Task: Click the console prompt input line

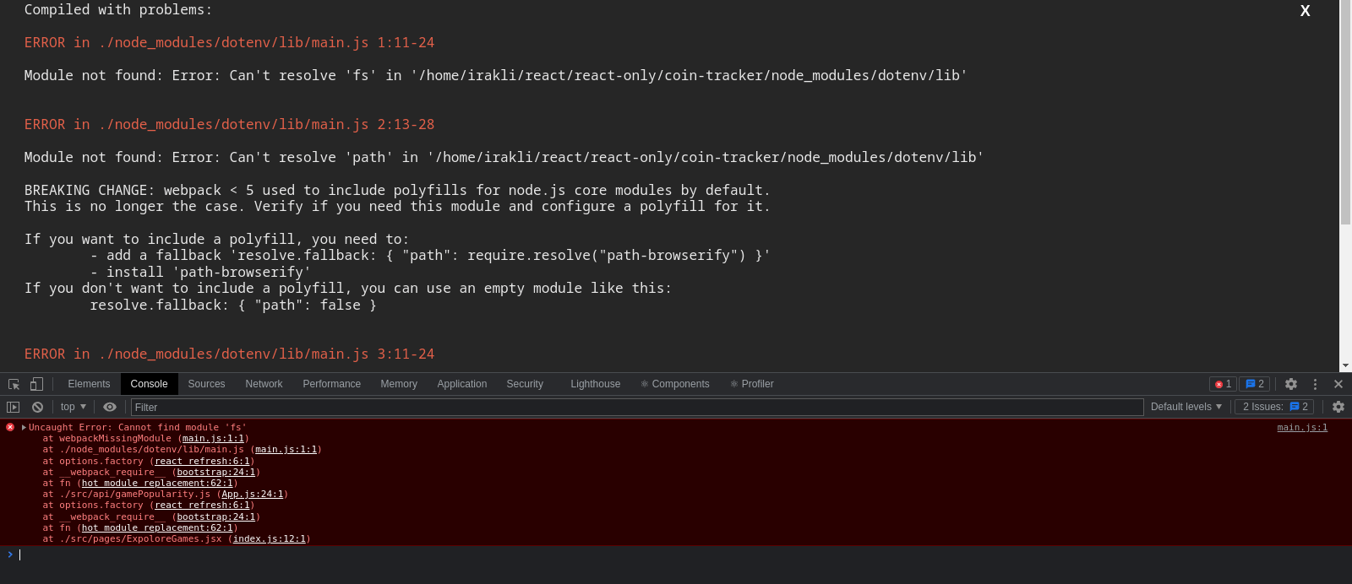Action: (x=676, y=555)
